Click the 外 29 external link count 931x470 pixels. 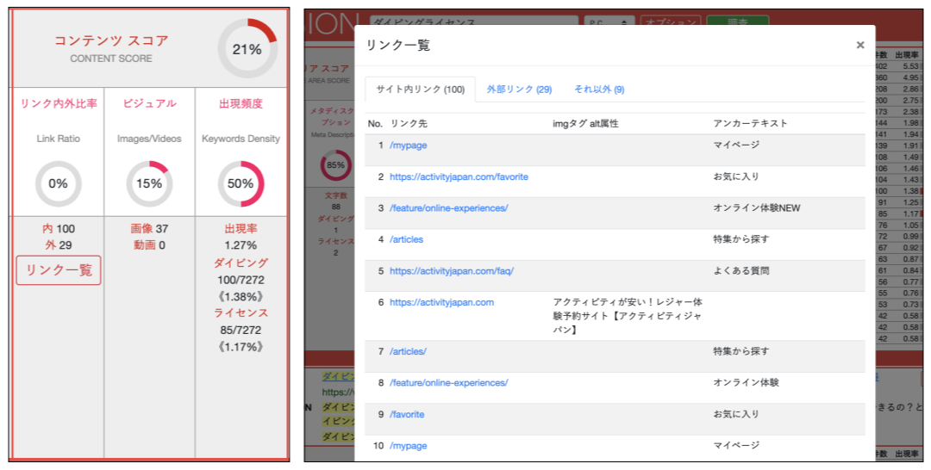[x=59, y=245]
